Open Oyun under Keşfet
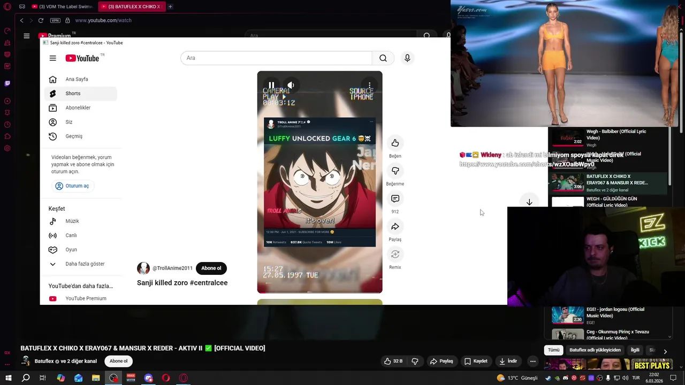 [81, 250]
